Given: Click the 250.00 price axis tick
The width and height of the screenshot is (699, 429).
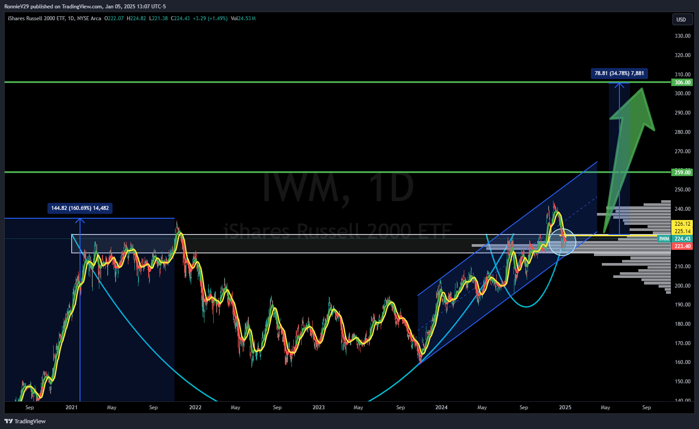Looking at the screenshot, I should pos(682,190).
